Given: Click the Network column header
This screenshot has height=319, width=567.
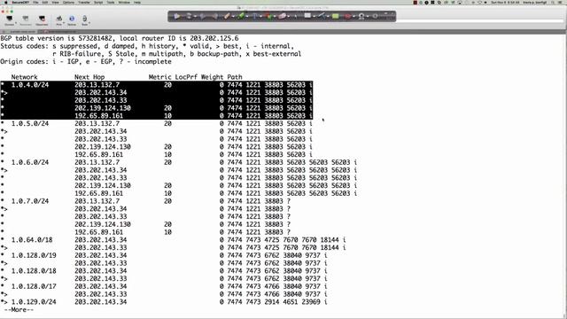Looking at the screenshot, I should [x=24, y=77].
